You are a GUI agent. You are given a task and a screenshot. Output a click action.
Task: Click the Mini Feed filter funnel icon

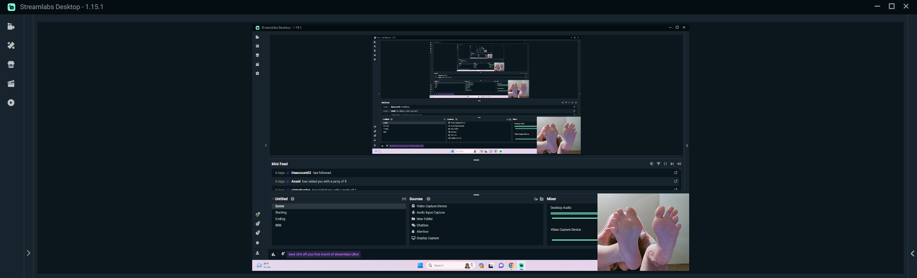click(659, 164)
